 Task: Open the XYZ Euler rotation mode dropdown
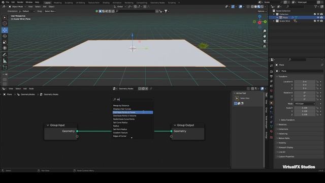click(305, 104)
